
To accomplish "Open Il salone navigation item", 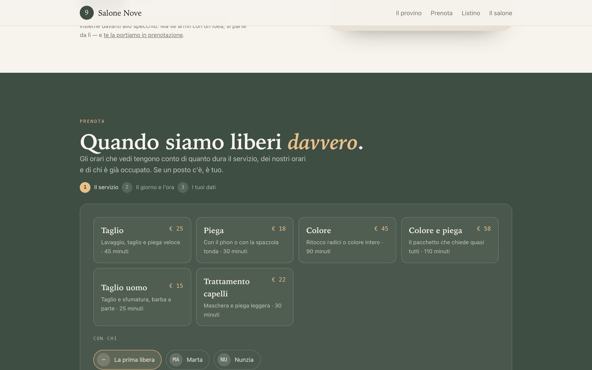I will point(501,13).
